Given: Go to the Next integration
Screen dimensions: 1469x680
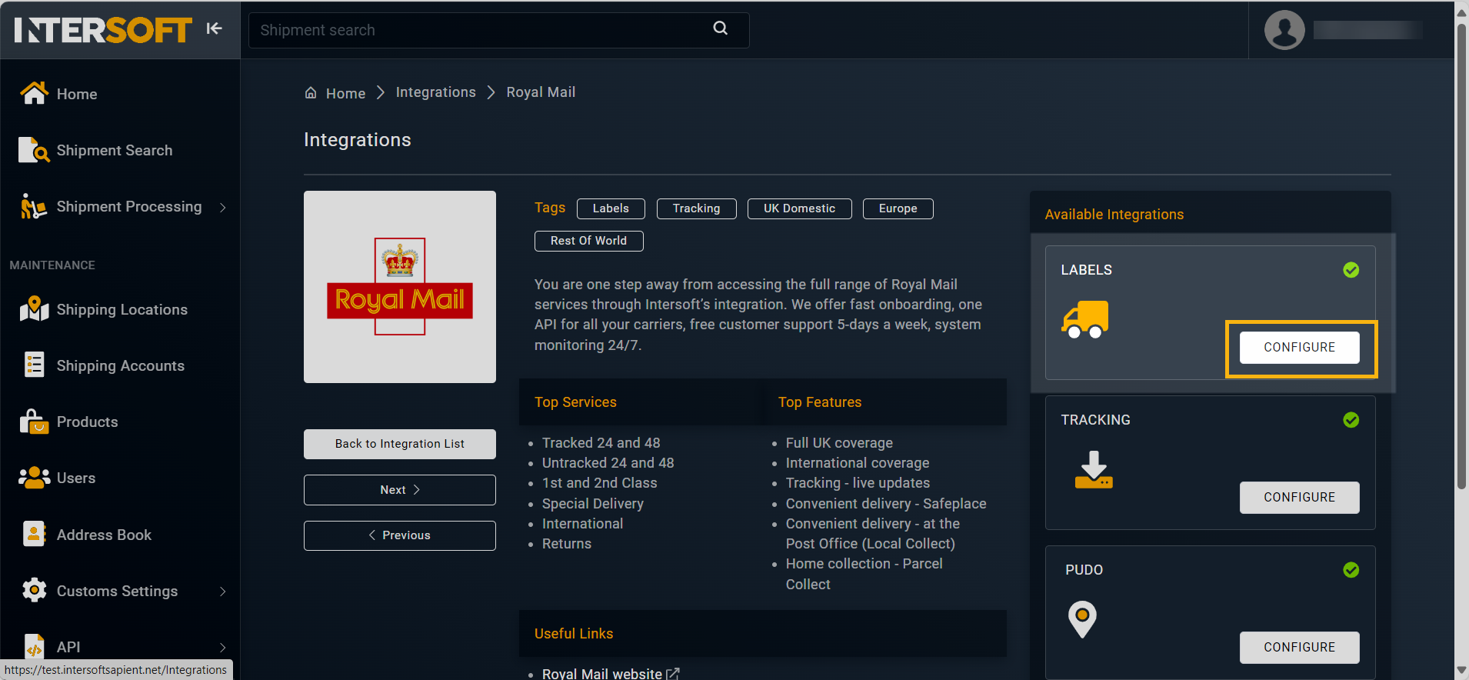Looking at the screenshot, I should (x=400, y=490).
